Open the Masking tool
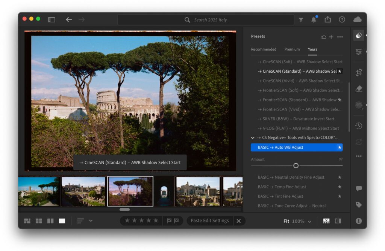 pyautogui.click(x=359, y=105)
